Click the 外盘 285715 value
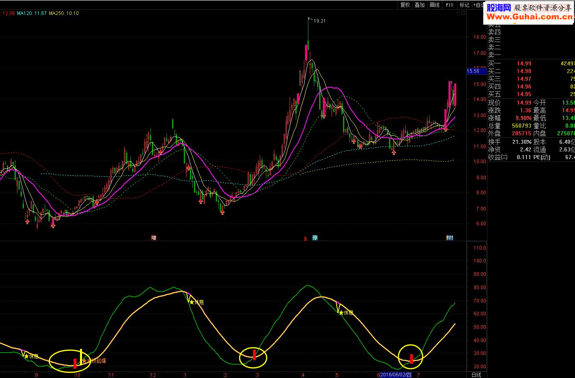The width and height of the screenshot is (575, 378). [x=522, y=133]
